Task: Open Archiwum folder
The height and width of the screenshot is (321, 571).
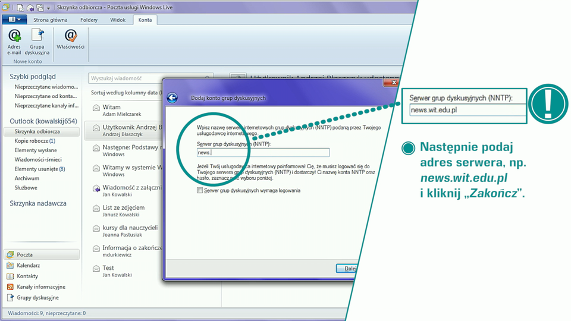Action: [x=27, y=178]
